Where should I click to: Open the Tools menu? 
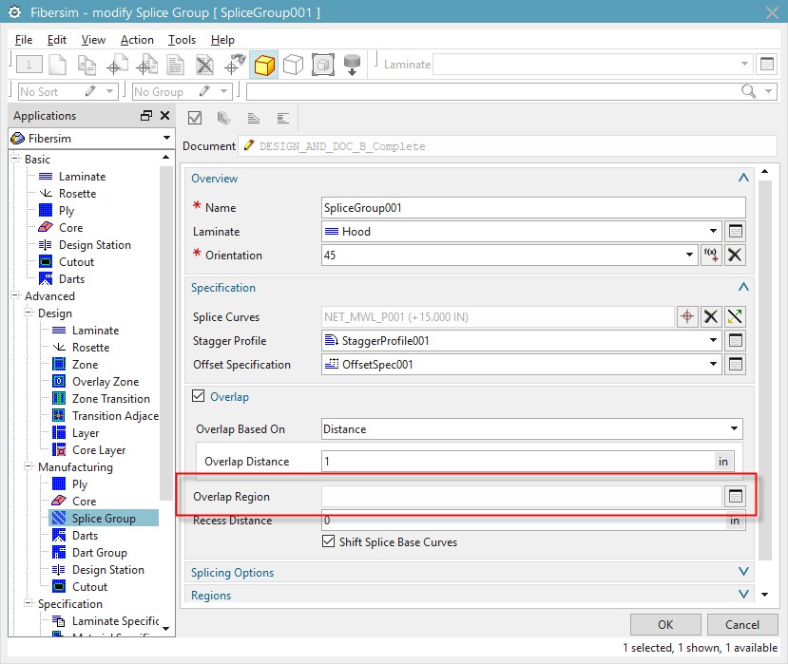tap(182, 40)
